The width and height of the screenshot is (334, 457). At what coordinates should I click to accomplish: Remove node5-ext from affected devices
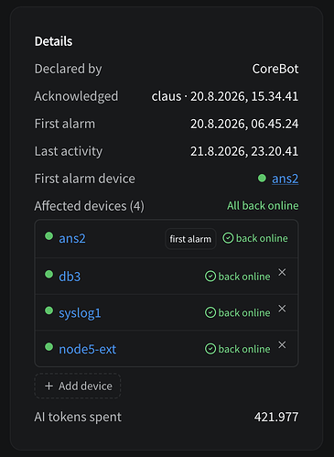click(x=282, y=345)
